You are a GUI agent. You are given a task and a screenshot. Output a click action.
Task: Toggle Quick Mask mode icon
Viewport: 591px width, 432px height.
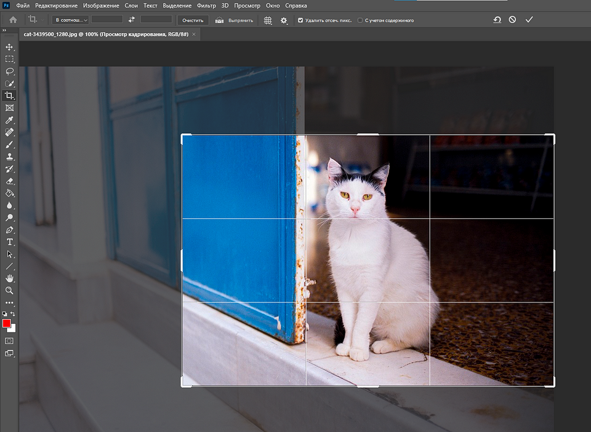(x=9, y=340)
